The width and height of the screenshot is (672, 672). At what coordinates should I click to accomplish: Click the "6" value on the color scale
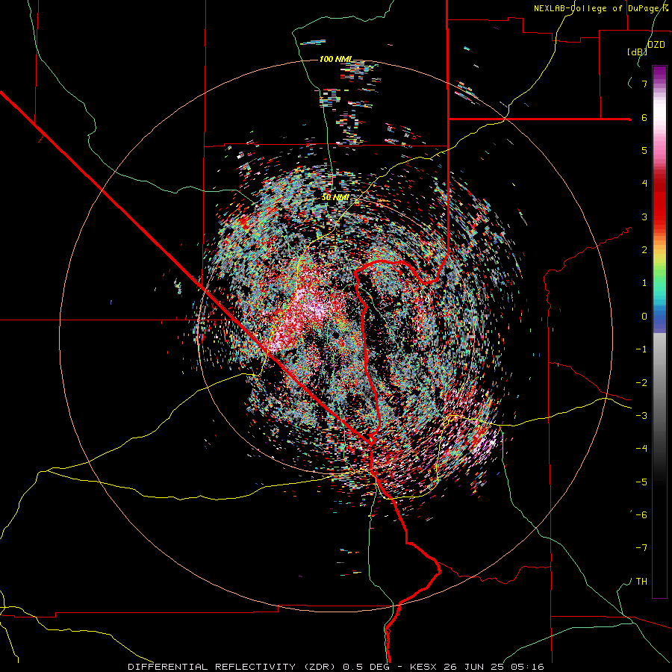pyautogui.click(x=644, y=117)
